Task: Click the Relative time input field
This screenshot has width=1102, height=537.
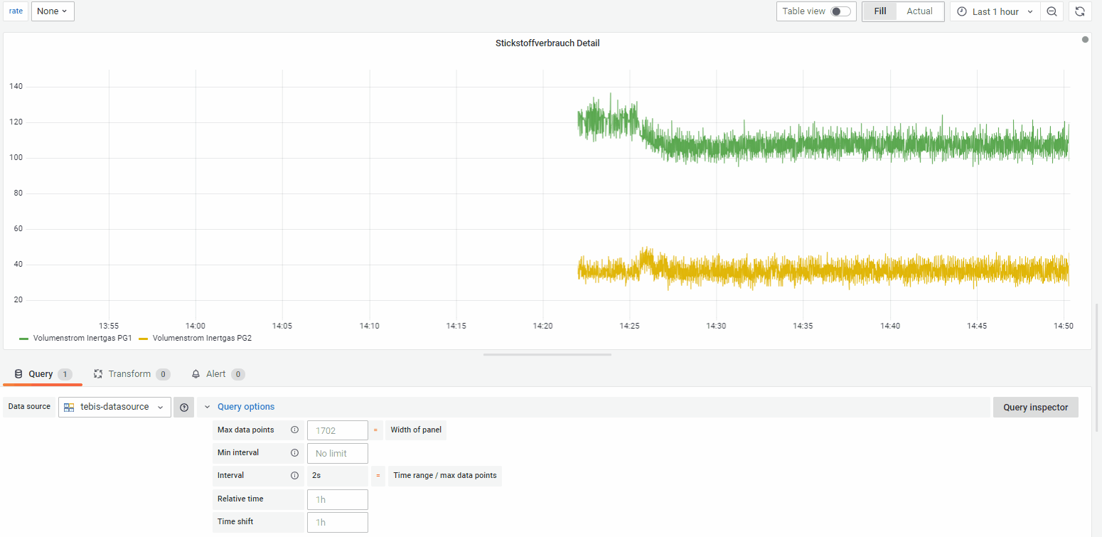Action: click(x=338, y=499)
